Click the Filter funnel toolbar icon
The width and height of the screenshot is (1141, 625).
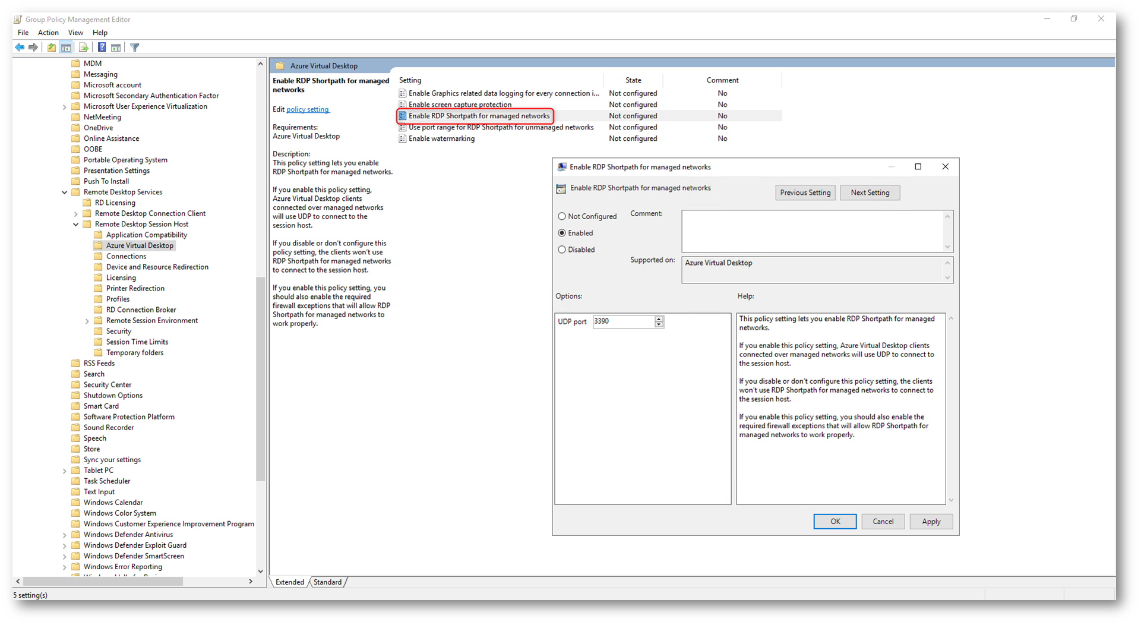click(135, 48)
